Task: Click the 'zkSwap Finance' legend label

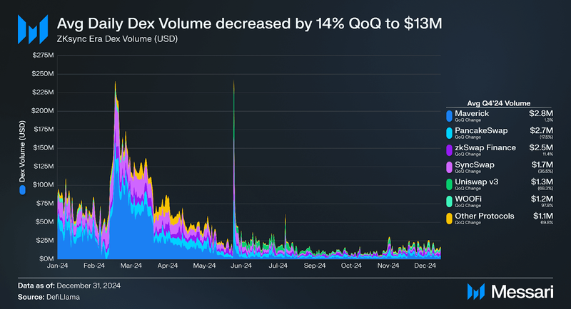Action: (485, 147)
